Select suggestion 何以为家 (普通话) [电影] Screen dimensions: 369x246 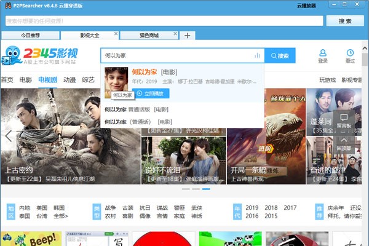138,122
